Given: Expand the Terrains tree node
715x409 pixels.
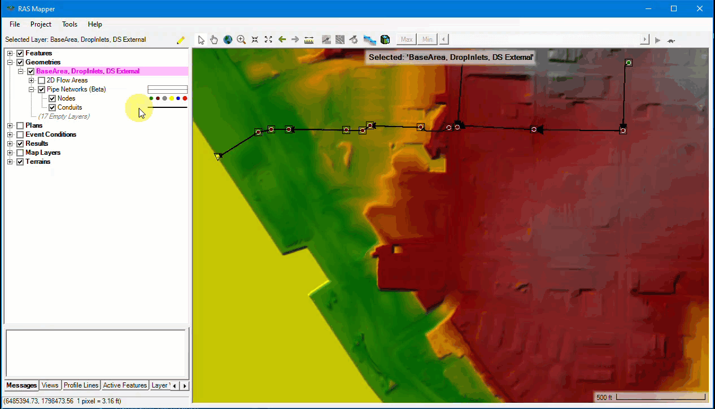Looking at the screenshot, I should (x=10, y=162).
